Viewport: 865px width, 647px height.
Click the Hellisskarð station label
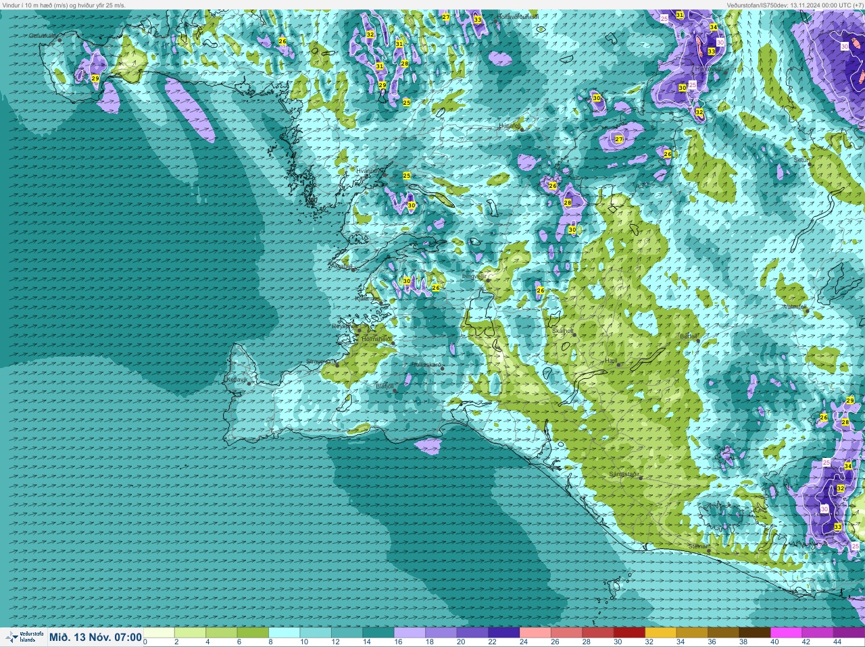pos(426,365)
